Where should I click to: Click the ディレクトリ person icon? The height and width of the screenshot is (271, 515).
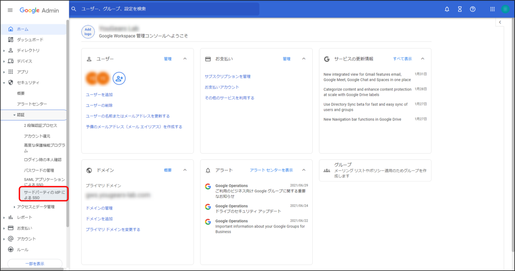[x=11, y=50]
